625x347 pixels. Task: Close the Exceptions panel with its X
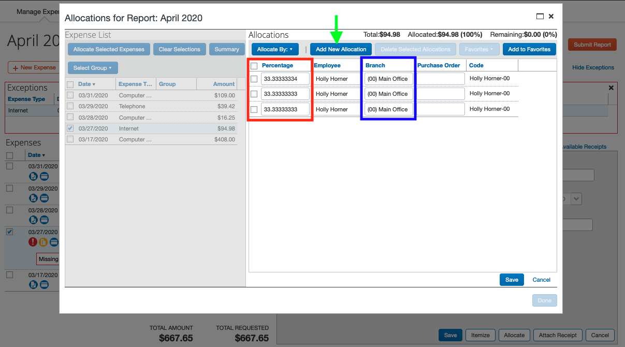pyautogui.click(x=611, y=88)
